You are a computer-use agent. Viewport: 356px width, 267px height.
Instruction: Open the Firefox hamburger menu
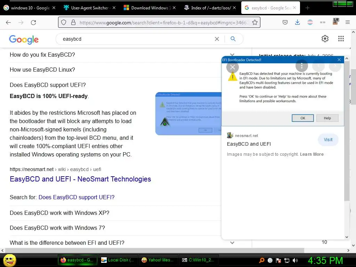click(348, 22)
